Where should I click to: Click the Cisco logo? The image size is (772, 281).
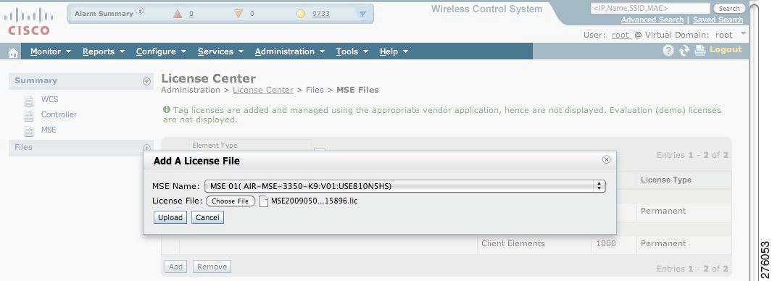pos(28,22)
